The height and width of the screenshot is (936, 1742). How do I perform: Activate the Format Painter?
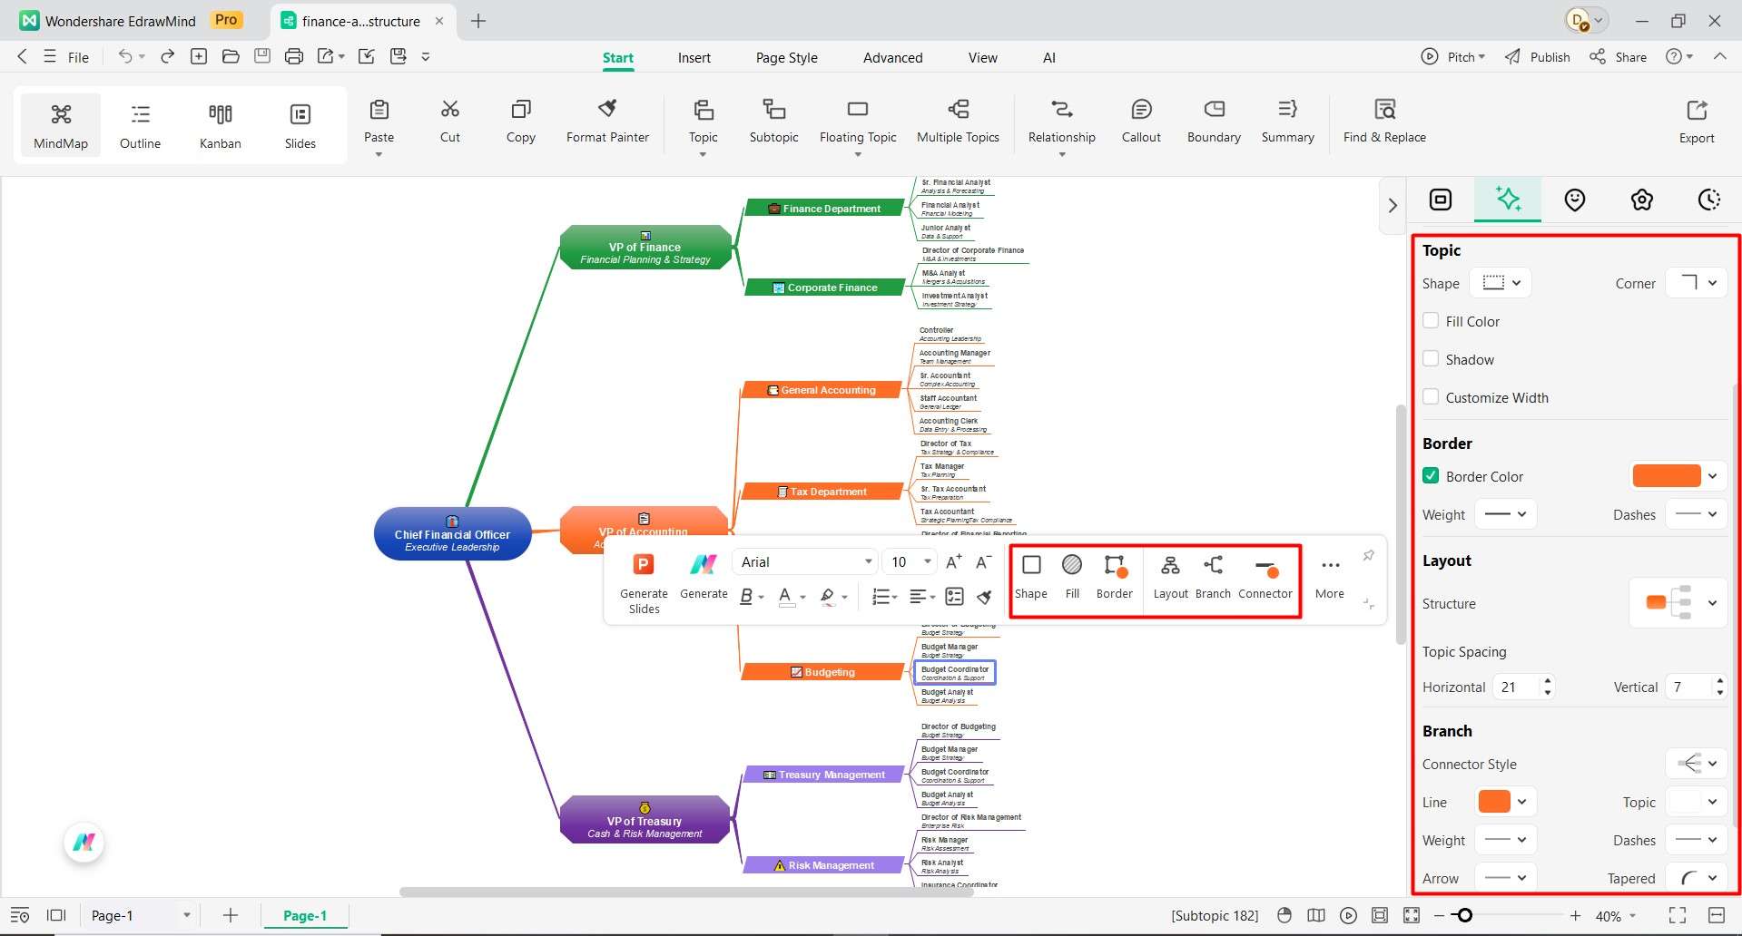[x=607, y=122]
